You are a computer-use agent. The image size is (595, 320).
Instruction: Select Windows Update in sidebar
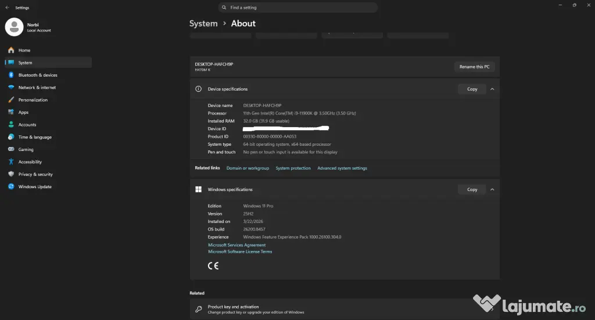point(48,186)
